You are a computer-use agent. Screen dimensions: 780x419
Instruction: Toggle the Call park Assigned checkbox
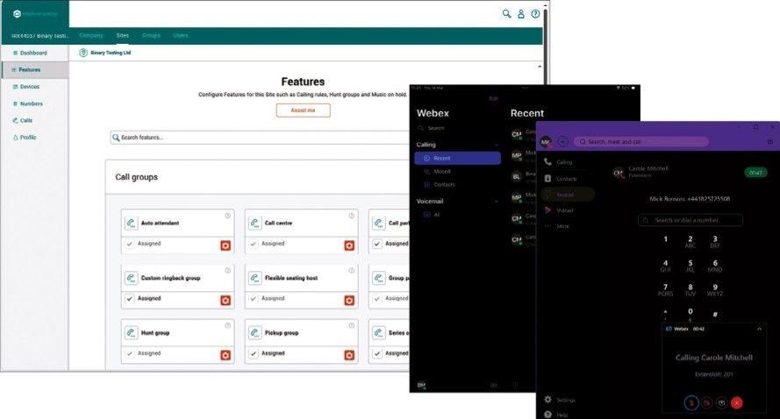[377, 244]
